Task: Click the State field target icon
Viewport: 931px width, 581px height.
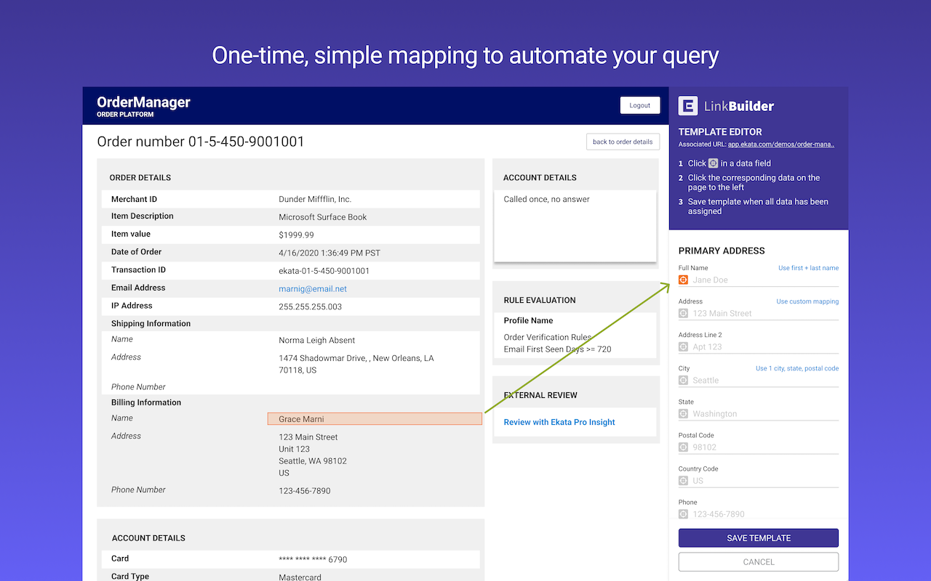Action: [x=683, y=413]
